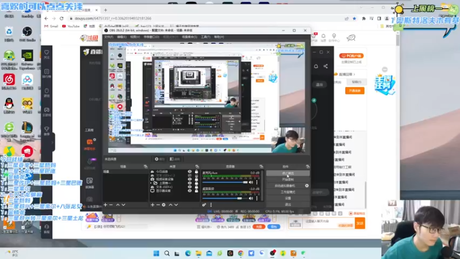Screen dimensions: 460x259
Task: Open 桌面音频 three-dot options menu
Action: coord(257,198)
